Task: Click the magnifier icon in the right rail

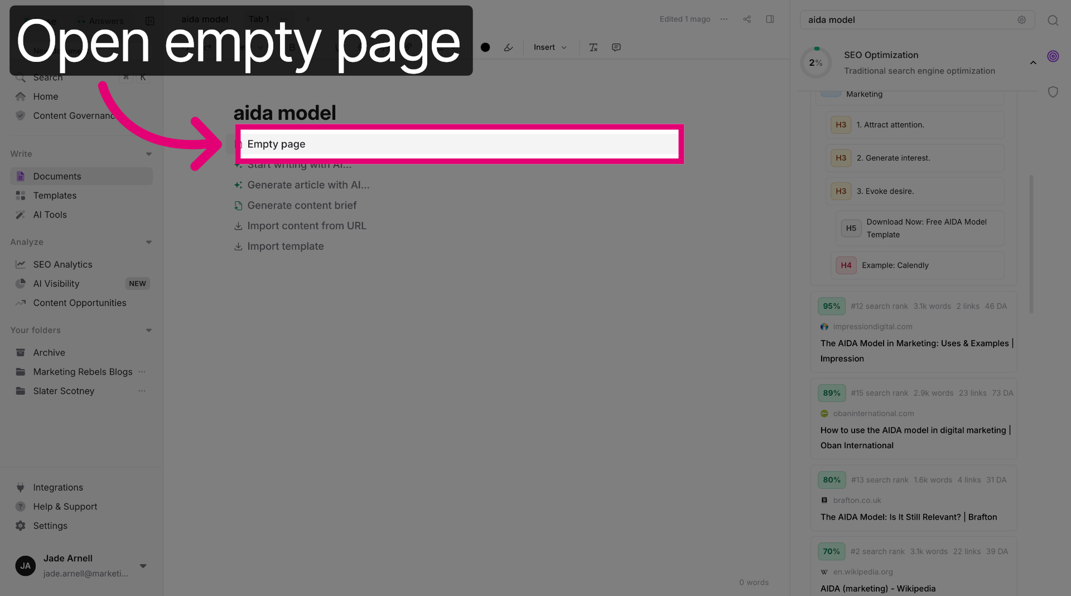Action: pos(1053,20)
